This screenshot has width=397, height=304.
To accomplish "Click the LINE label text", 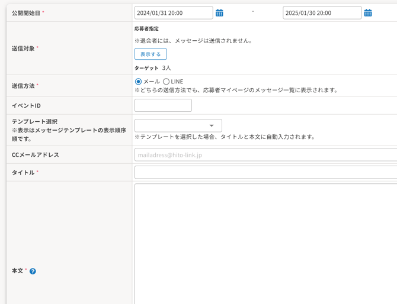I will point(177,82).
